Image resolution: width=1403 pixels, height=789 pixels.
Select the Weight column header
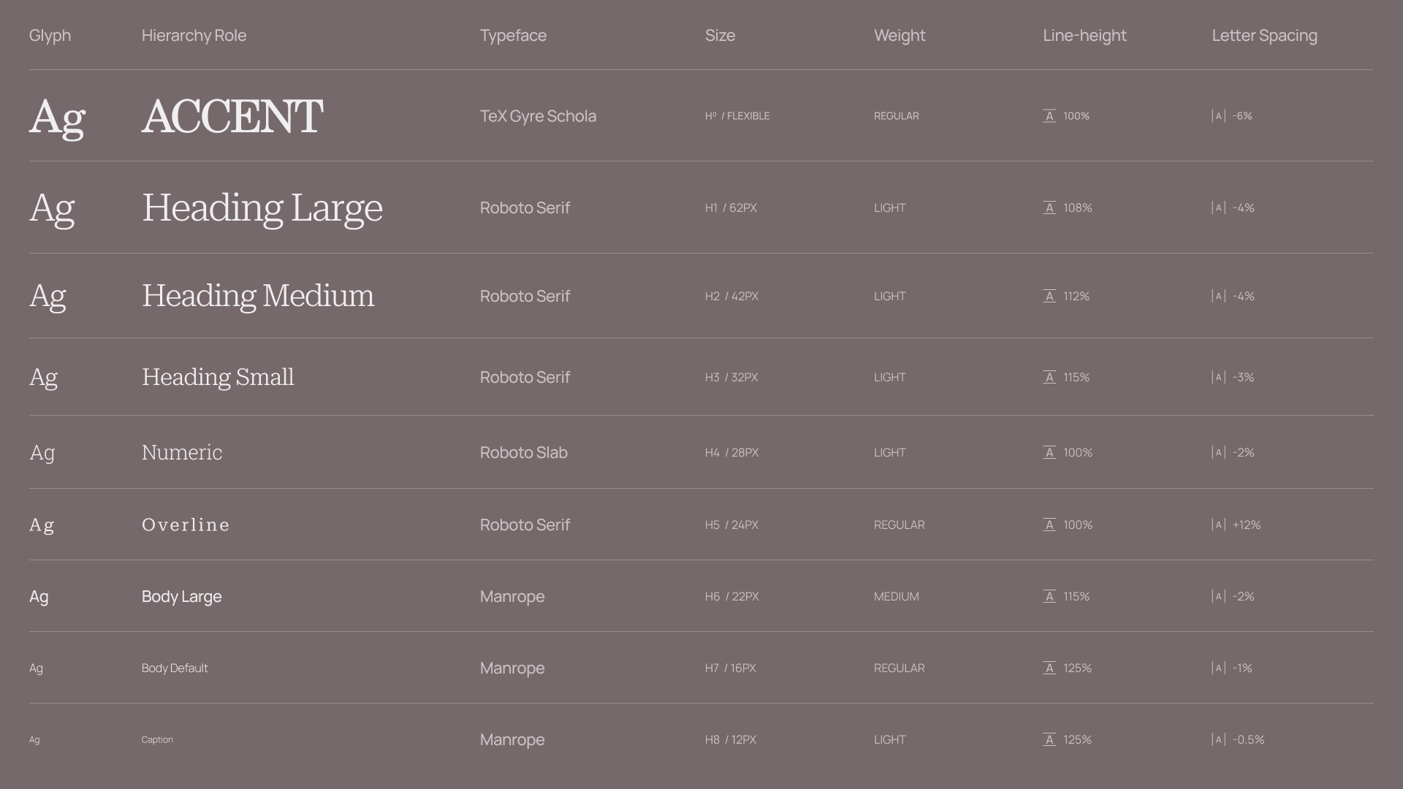900,36
